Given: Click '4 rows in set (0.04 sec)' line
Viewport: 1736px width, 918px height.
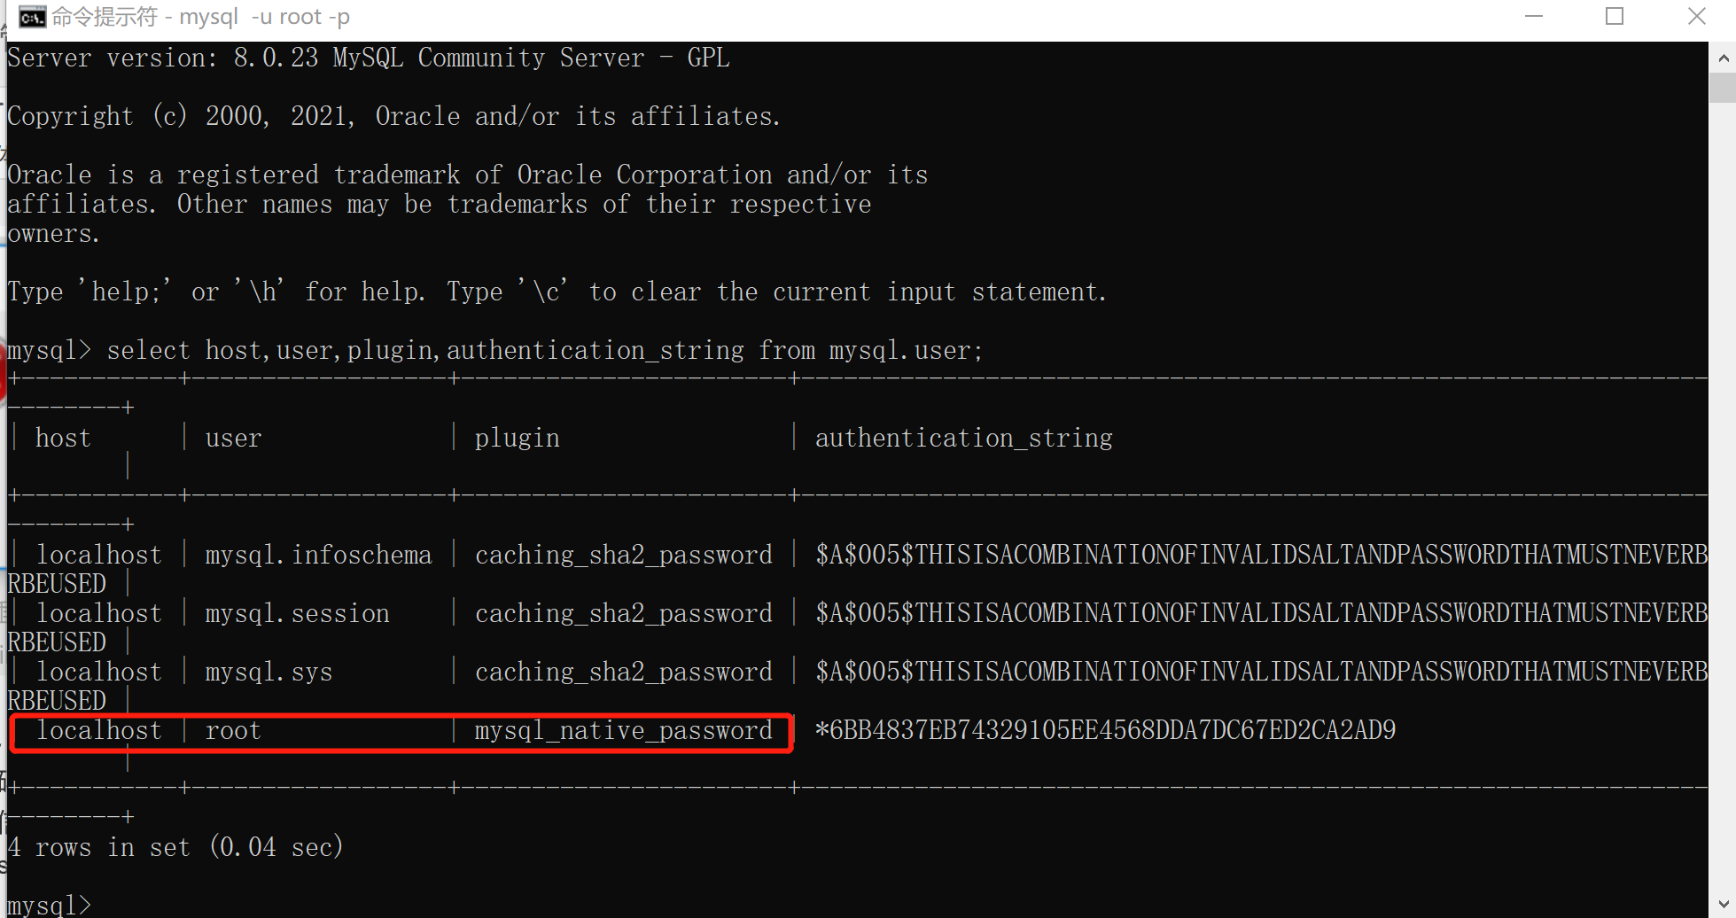Looking at the screenshot, I should [175, 847].
